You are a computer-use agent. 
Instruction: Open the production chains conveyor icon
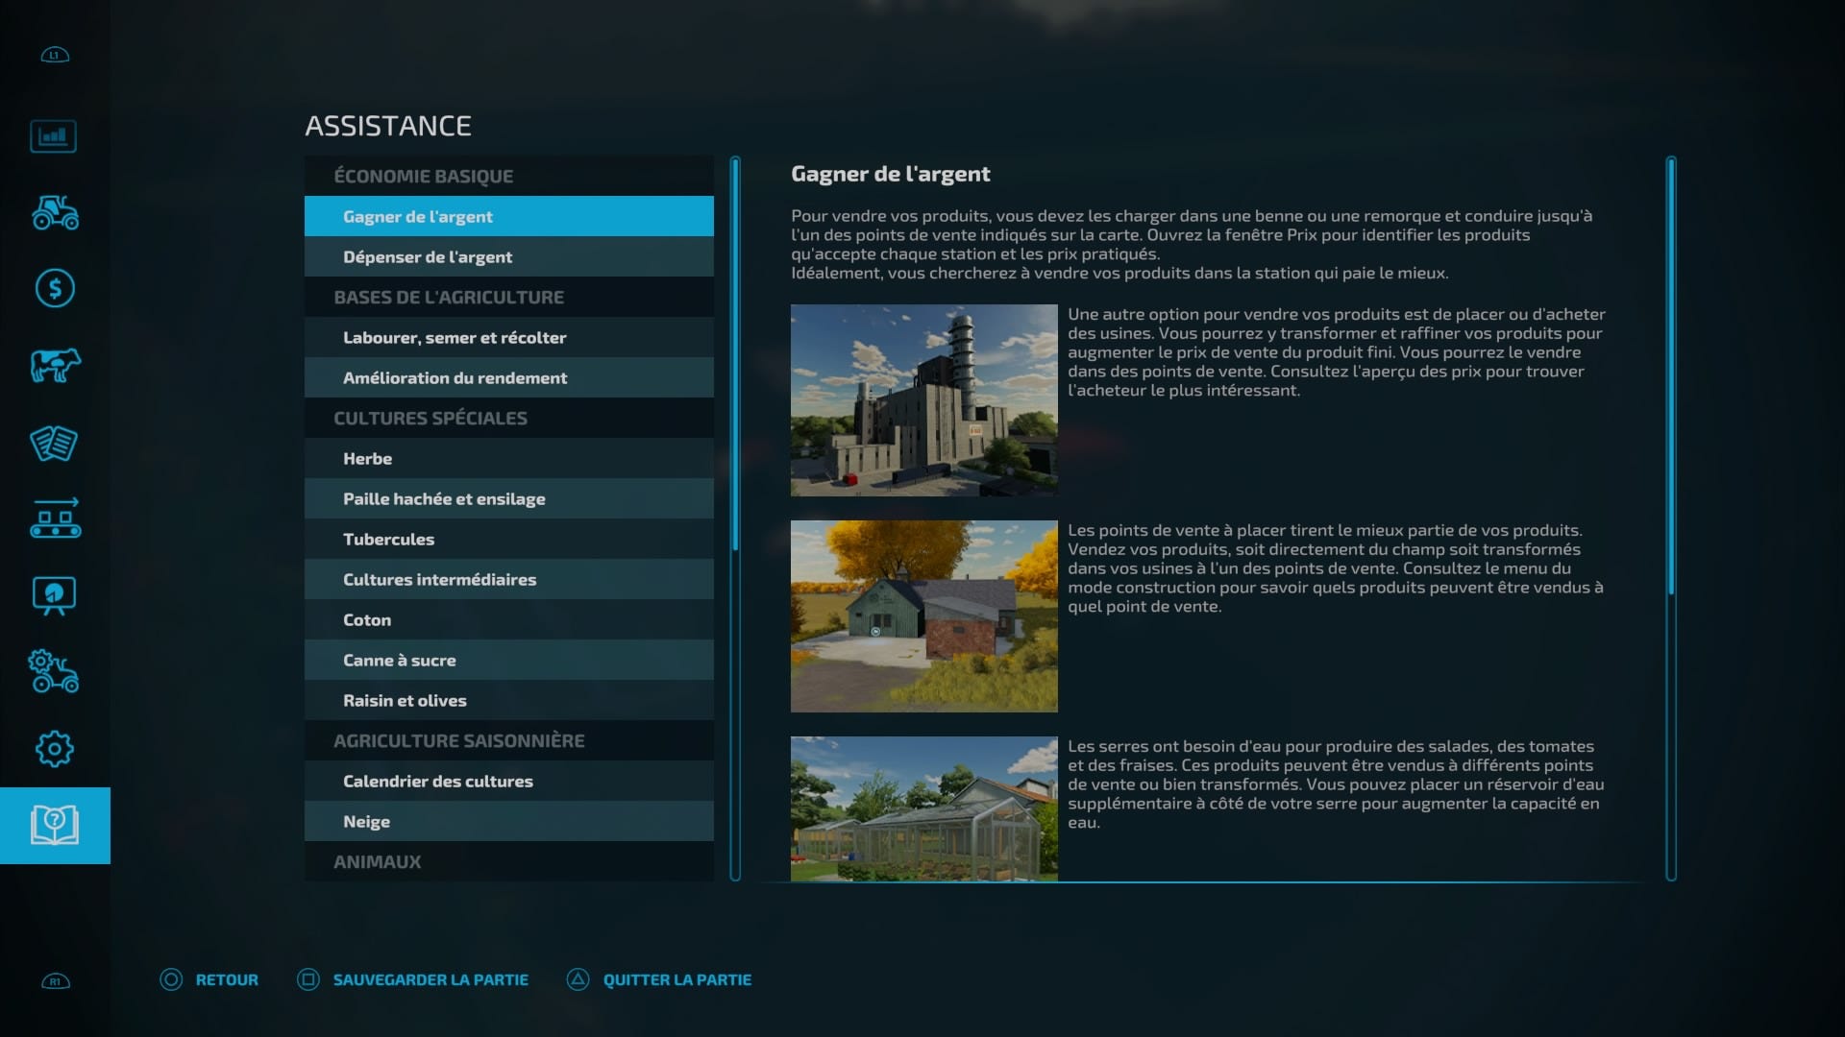click(55, 518)
